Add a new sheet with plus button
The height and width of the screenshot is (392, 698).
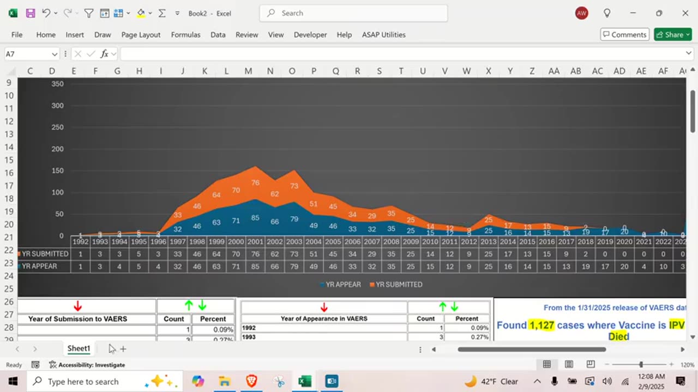(x=123, y=348)
